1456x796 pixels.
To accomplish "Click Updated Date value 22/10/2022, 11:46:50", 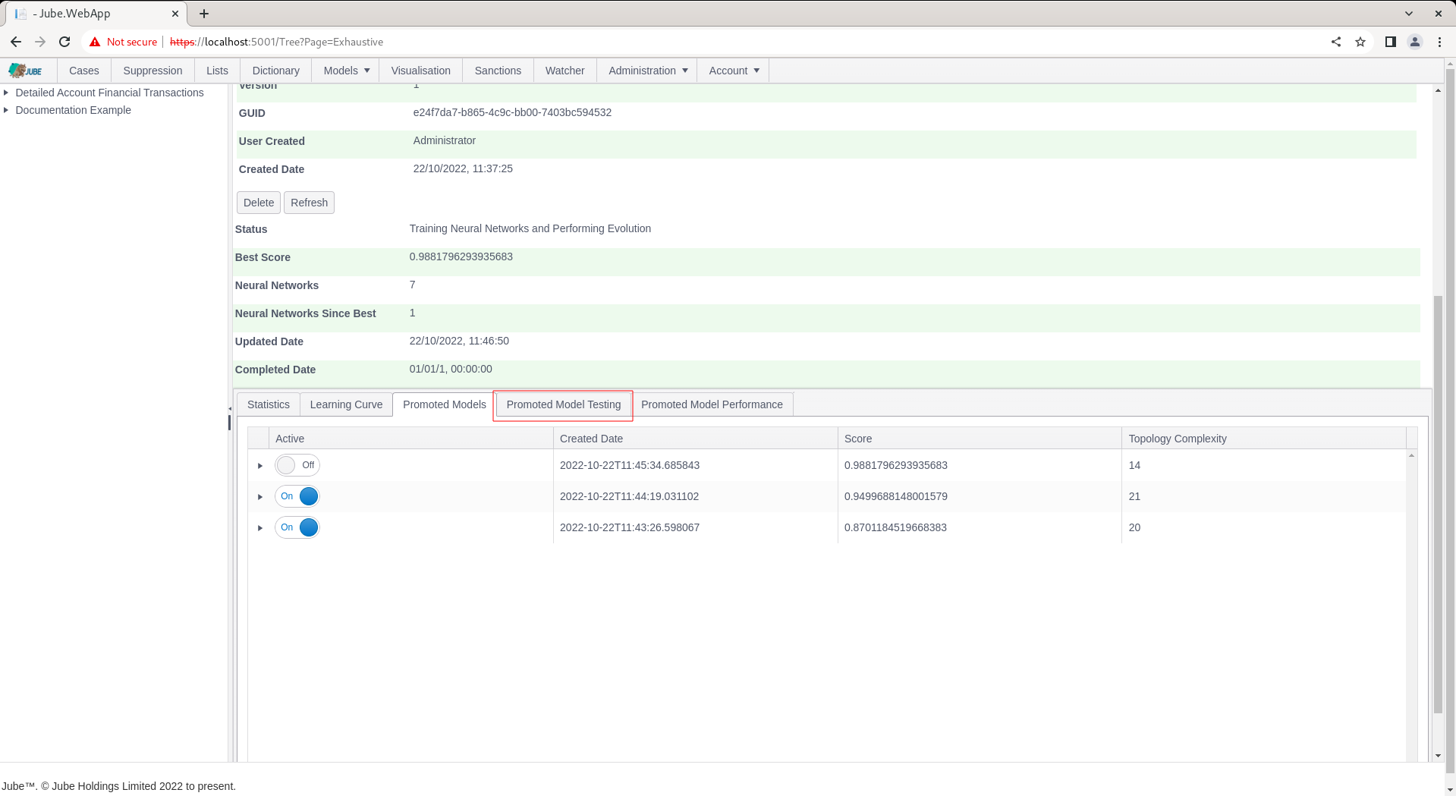I will coord(459,341).
